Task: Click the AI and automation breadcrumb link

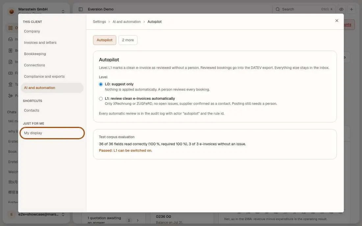Action: pos(126,22)
